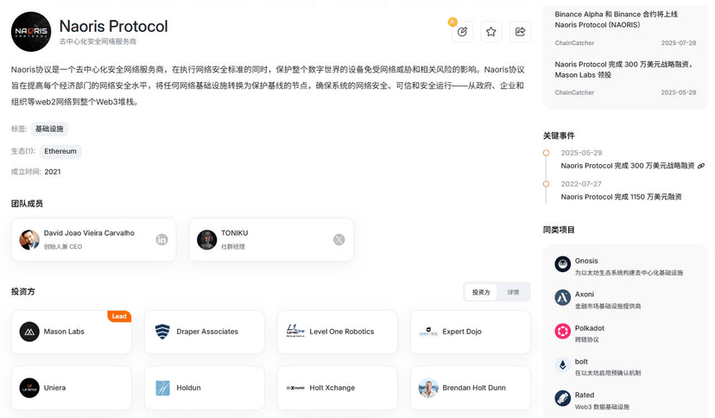Open the Expert Dojo investor name
This screenshot has height=418, width=715.
pos(462,332)
